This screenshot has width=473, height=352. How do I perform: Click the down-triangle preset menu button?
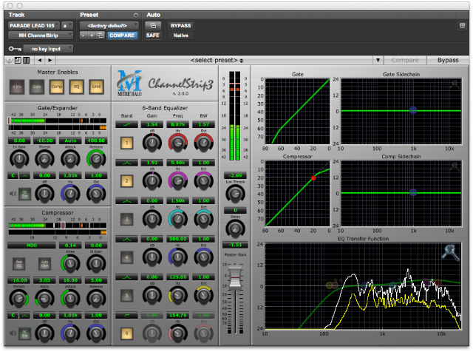click(378, 61)
